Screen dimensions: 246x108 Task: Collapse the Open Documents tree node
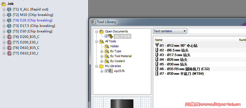pos(96,32)
